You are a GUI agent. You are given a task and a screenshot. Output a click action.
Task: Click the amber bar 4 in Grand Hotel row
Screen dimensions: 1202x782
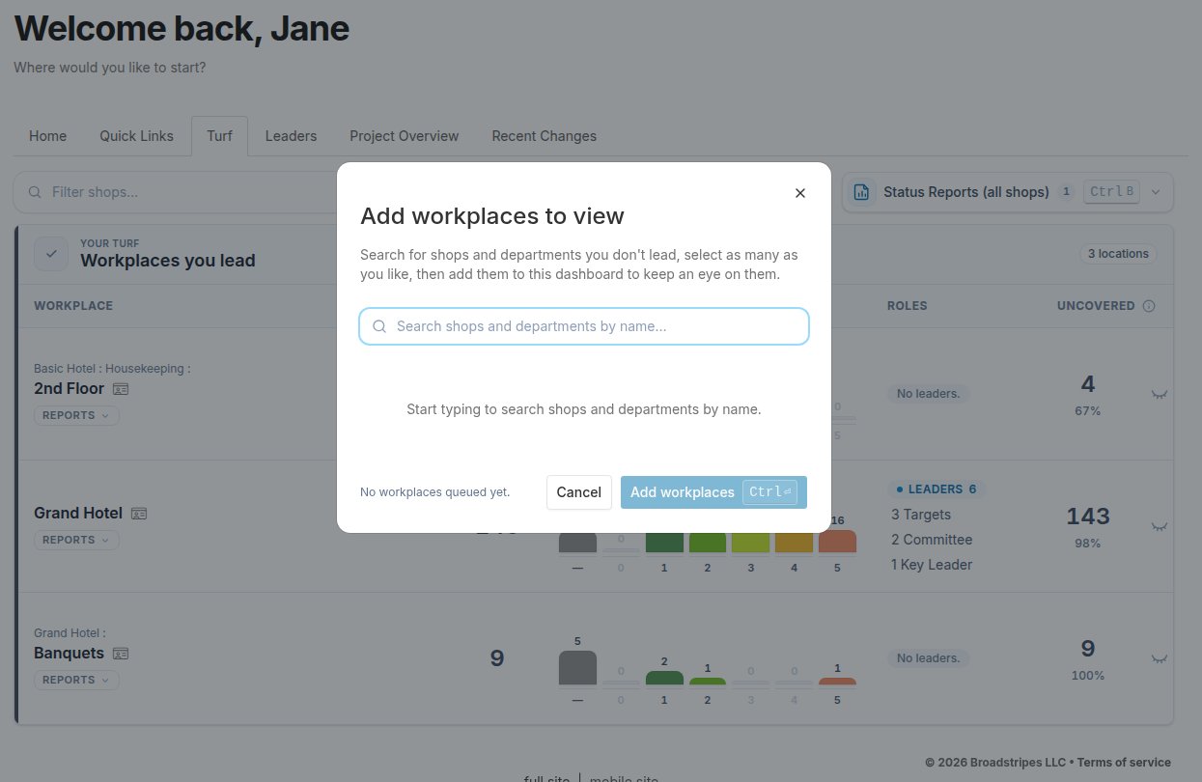tap(794, 543)
